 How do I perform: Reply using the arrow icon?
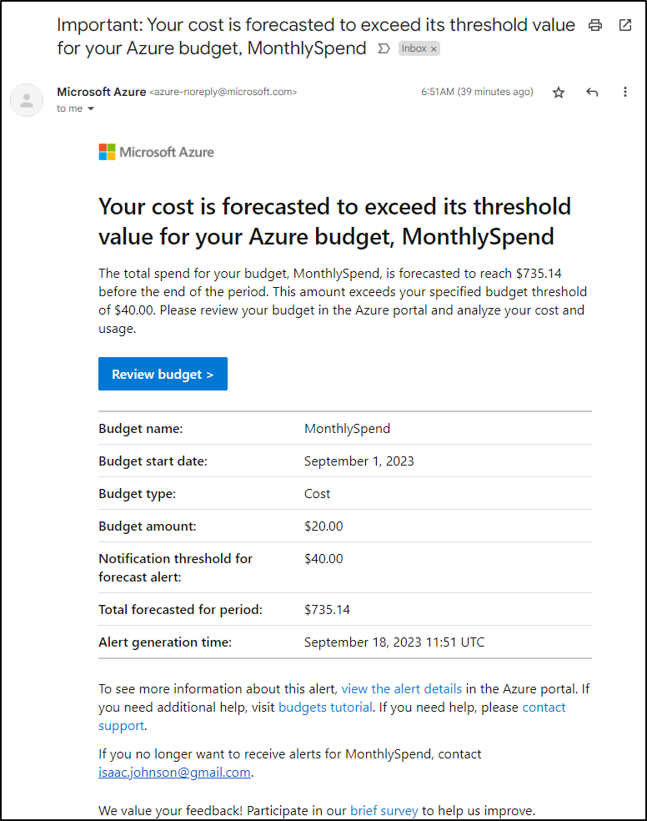[x=592, y=92]
